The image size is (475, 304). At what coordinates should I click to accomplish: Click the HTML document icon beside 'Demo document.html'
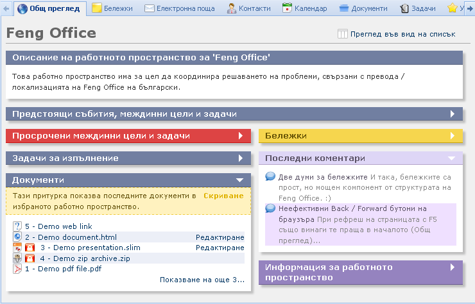[17, 237]
